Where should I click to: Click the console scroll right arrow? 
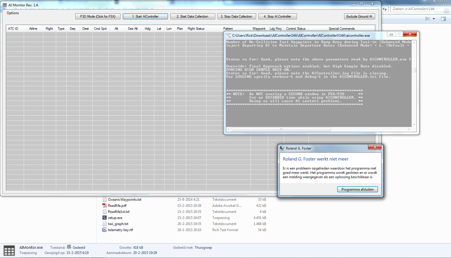click(409, 129)
